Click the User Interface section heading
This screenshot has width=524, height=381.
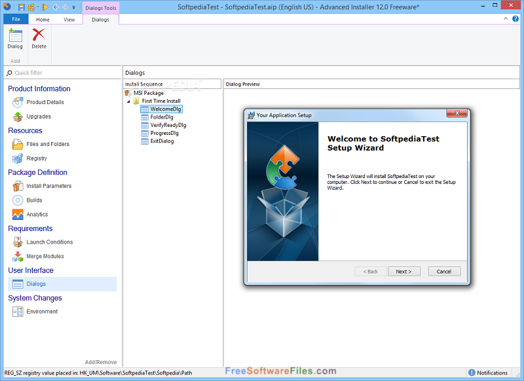pos(31,270)
